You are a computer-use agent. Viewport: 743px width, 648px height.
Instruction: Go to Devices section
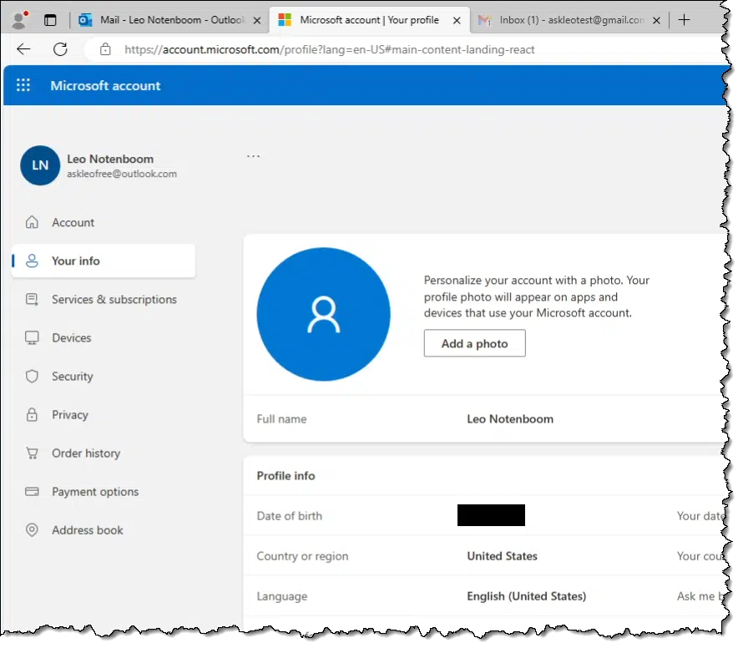click(104, 337)
